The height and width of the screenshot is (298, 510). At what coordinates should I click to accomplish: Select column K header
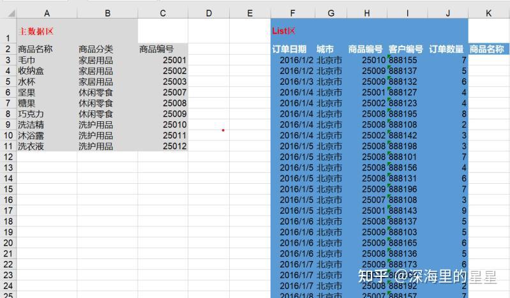pos(488,13)
